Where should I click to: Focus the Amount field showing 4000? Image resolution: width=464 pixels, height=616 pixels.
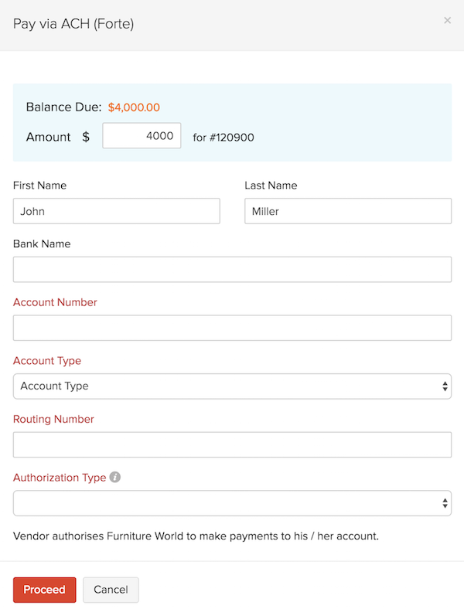[142, 136]
